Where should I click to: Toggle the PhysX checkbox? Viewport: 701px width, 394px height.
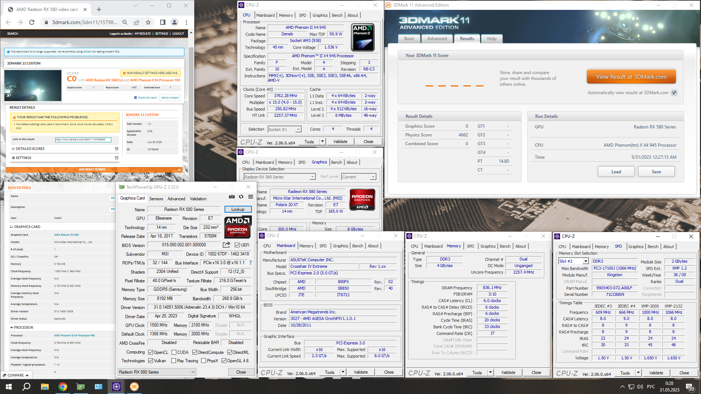click(203, 361)
